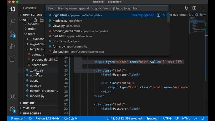Image resolution: width=215 pixels, height=121 pixels.
Task: Select cart.html in quick open list
Action: click(107, 36)
